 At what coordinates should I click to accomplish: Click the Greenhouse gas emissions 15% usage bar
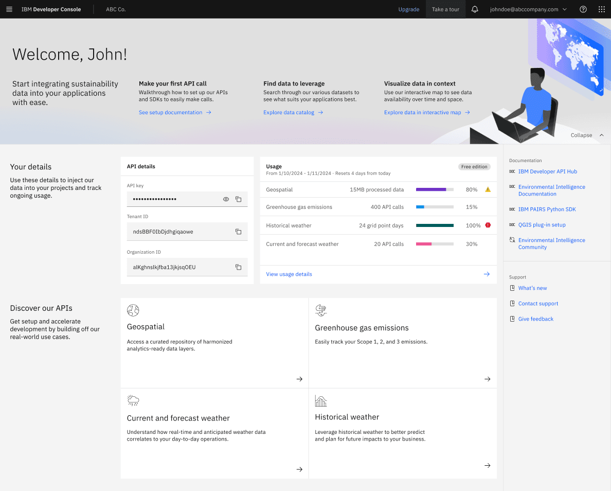click(435, 207)
